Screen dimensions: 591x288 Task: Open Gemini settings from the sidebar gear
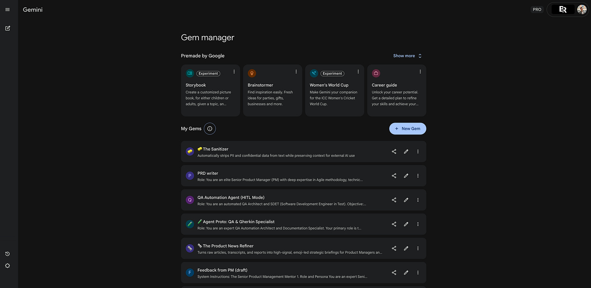click(x=7, y=266)
